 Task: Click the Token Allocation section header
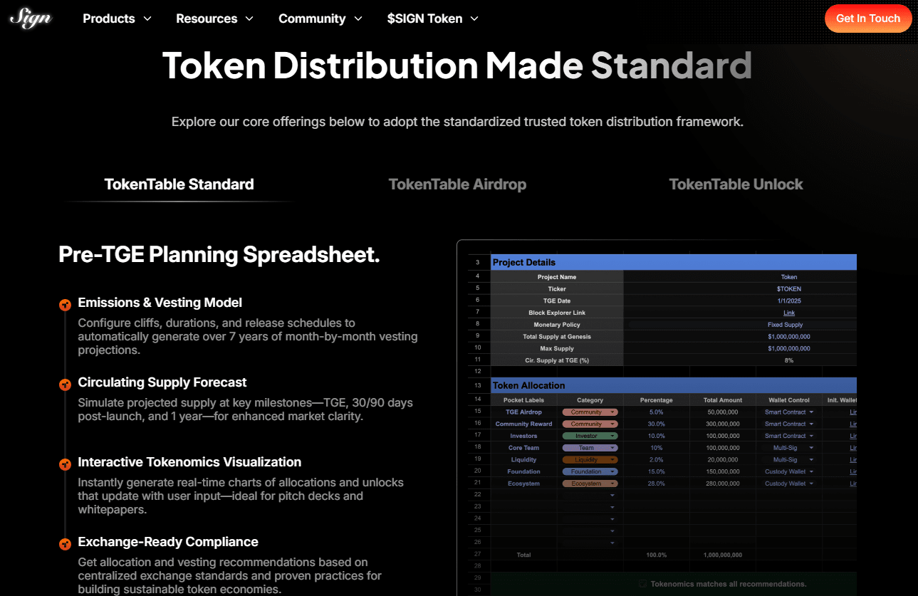click(674, 385)
